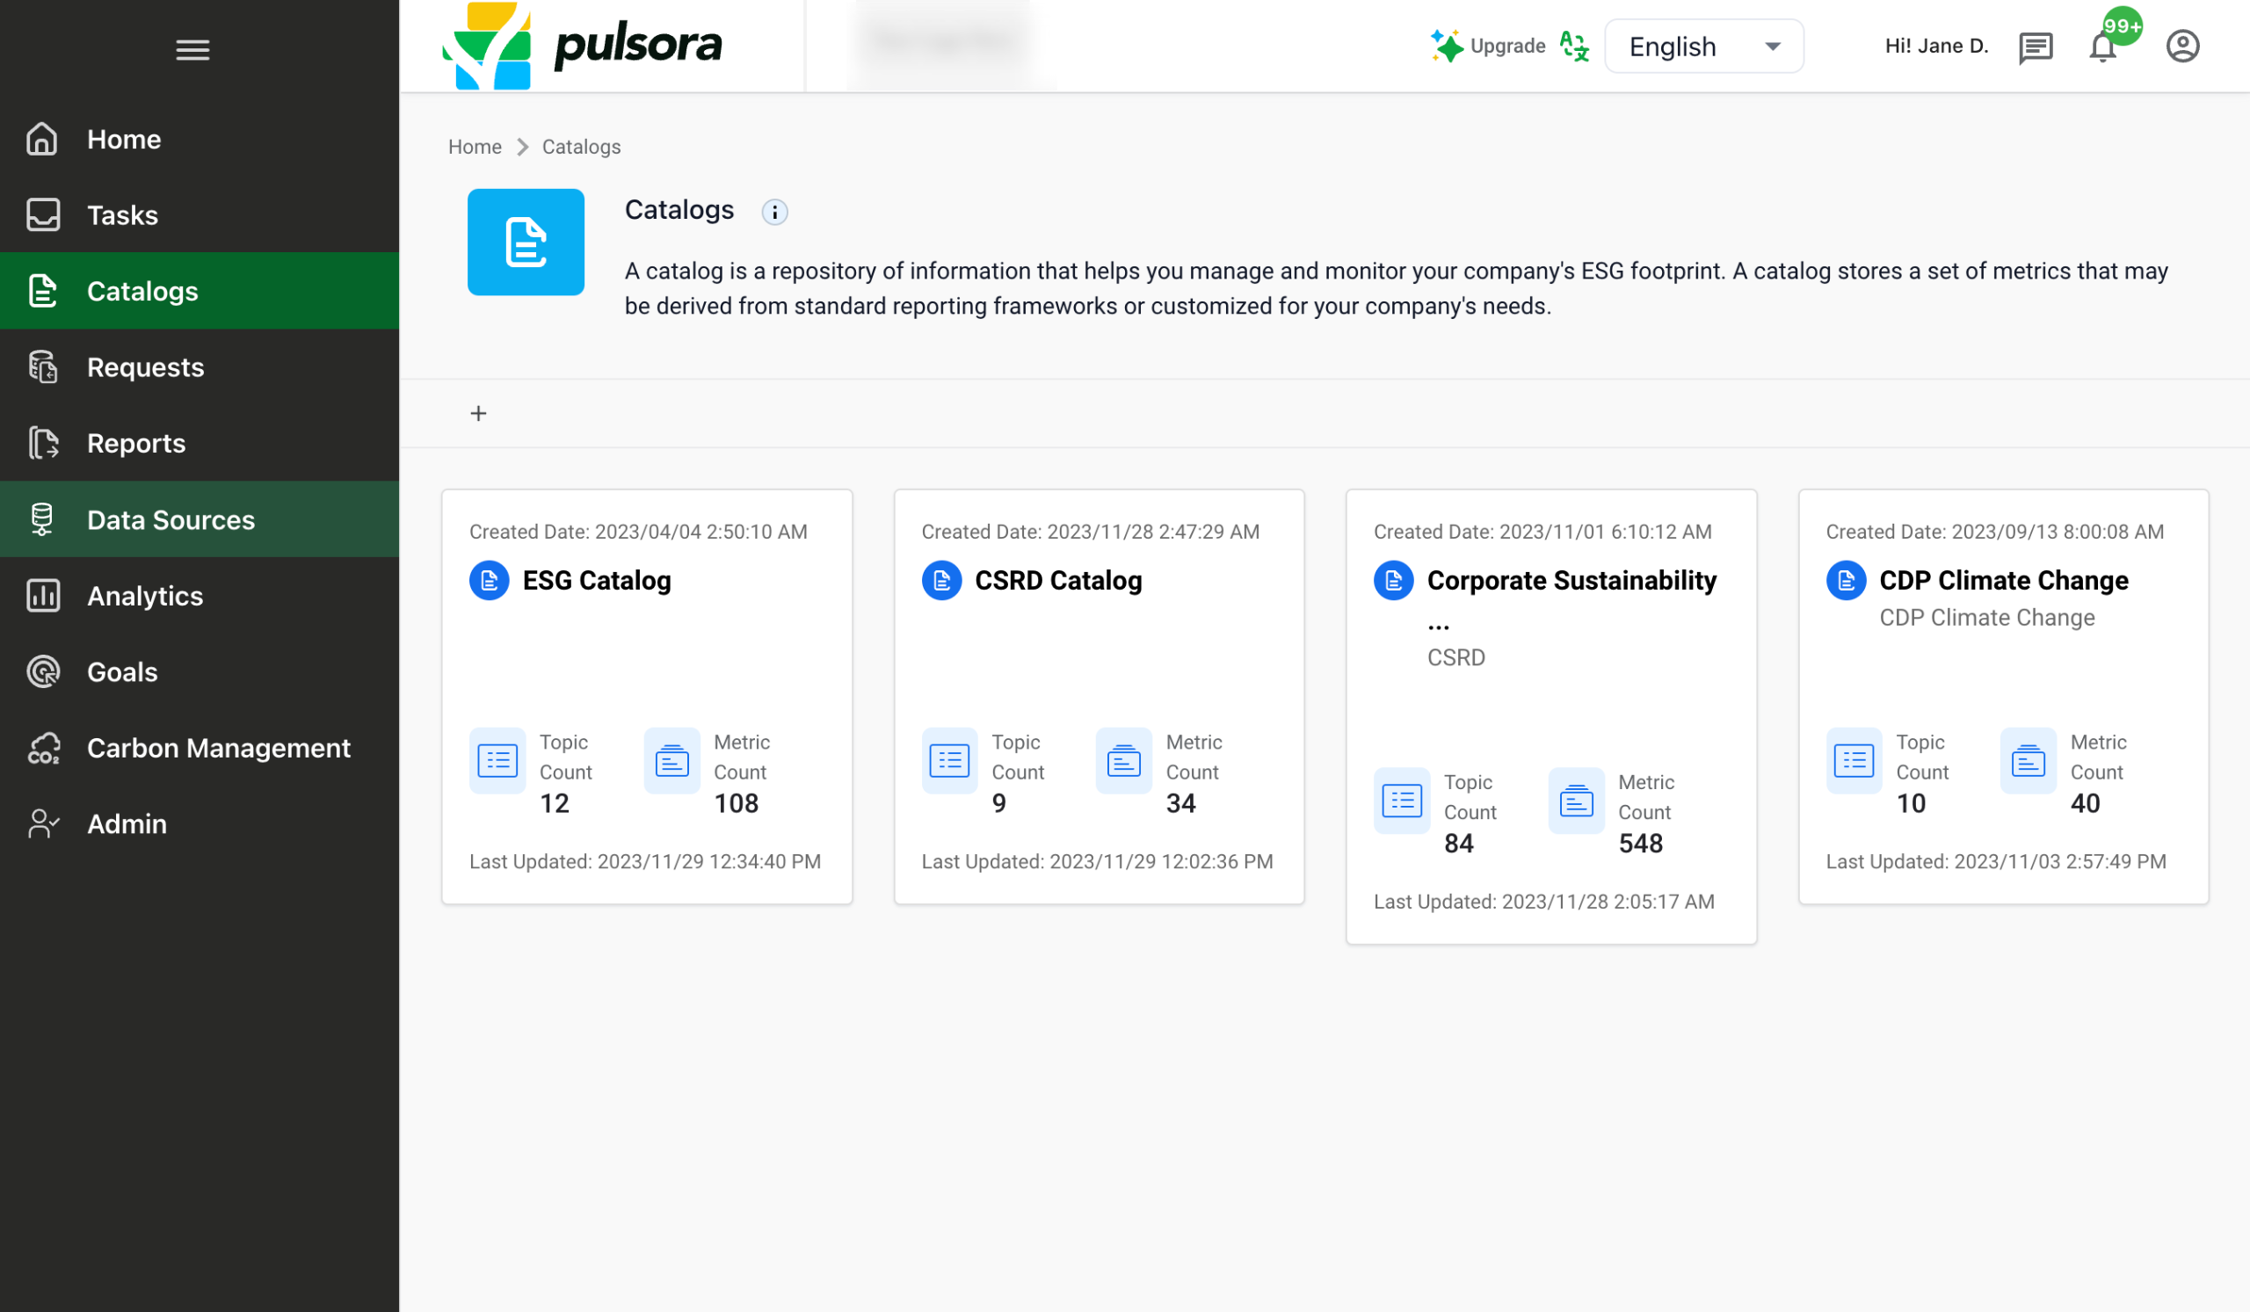2250x1312 pixels.
Task: Open Data Sources in sidebar
Action: coord(171,519)
